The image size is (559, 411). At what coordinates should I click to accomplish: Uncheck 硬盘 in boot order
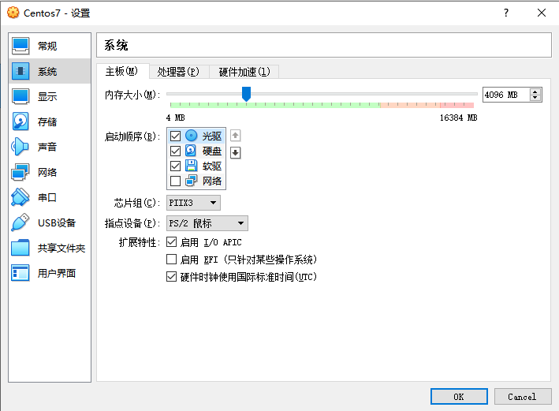(175, 151)
